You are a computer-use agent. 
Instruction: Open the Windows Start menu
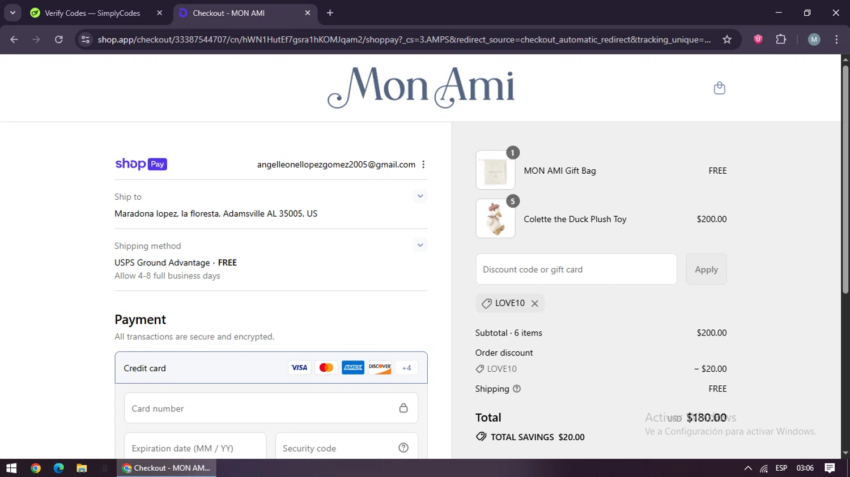pyautogui.click(x=11, y=468)
